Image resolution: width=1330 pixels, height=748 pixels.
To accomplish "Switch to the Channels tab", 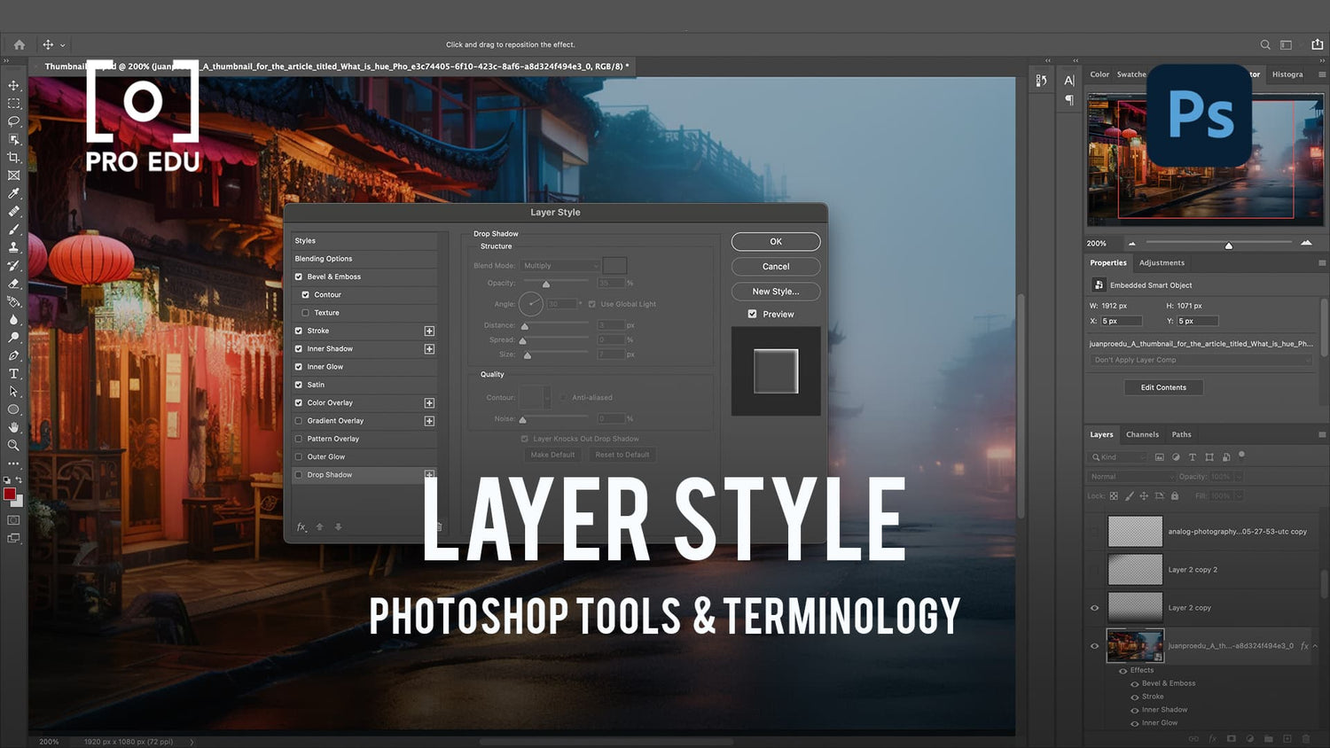I will point(1142,434).
